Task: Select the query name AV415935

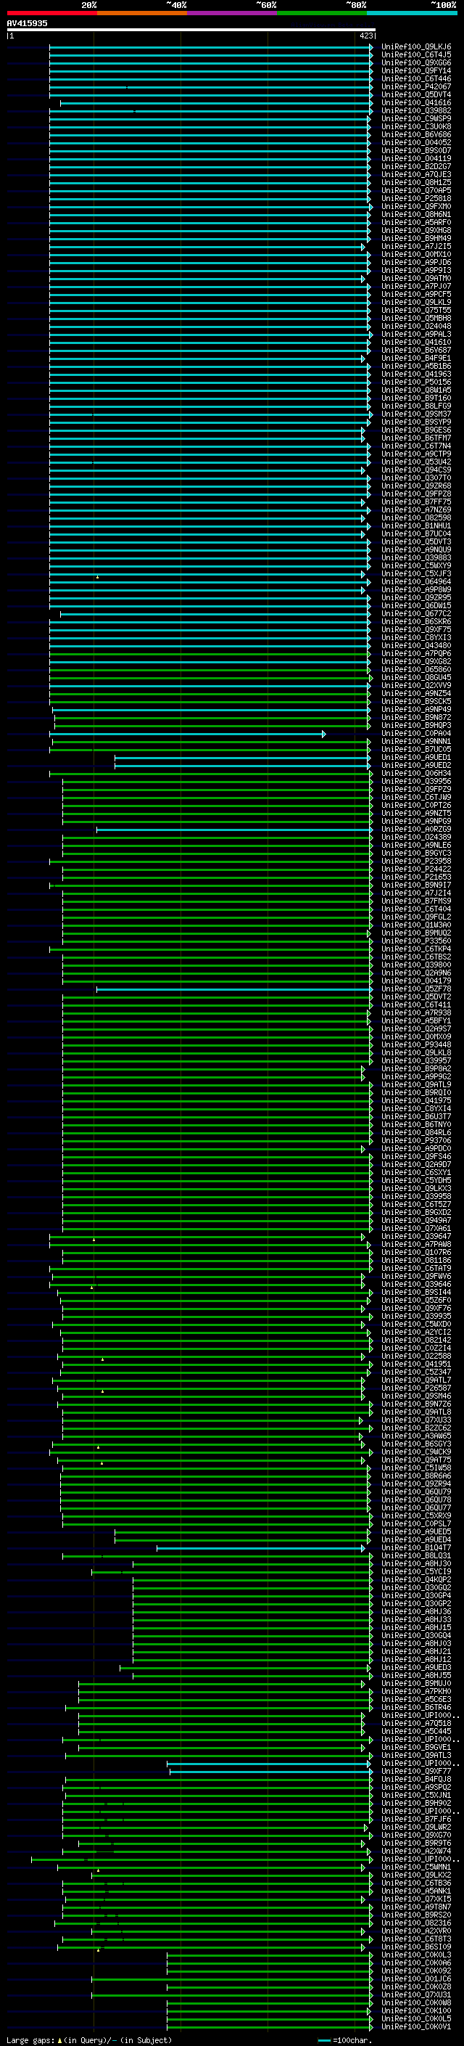Action: point(27,23)
